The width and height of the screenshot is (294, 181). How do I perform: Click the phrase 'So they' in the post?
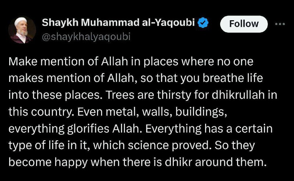coord(235,145)
